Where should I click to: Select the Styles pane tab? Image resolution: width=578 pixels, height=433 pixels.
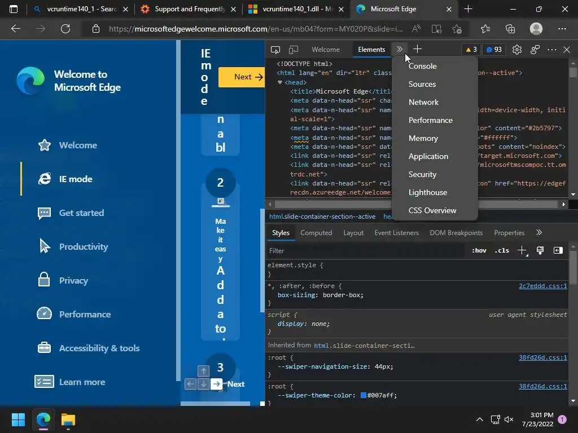[x=281, y=233]
